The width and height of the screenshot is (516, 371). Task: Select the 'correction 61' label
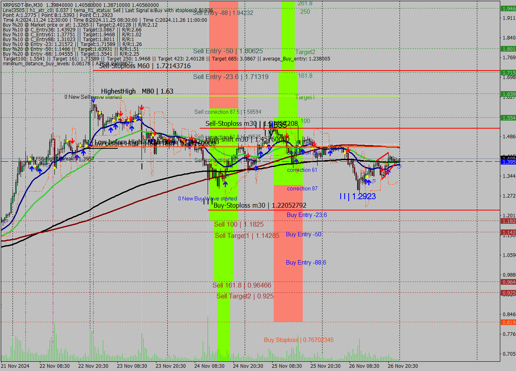coord(302,170)
